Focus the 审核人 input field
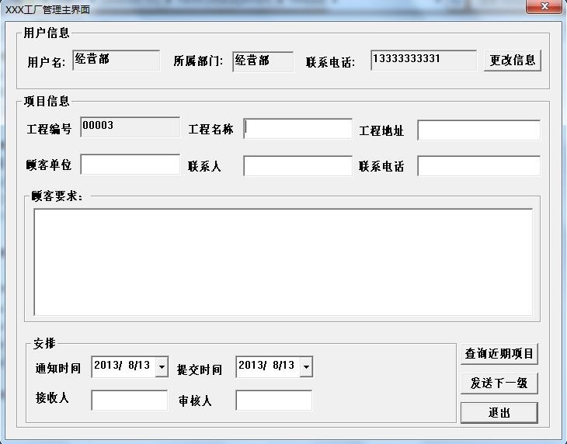Viewport: 567px width, 444px height. (273, 401)
